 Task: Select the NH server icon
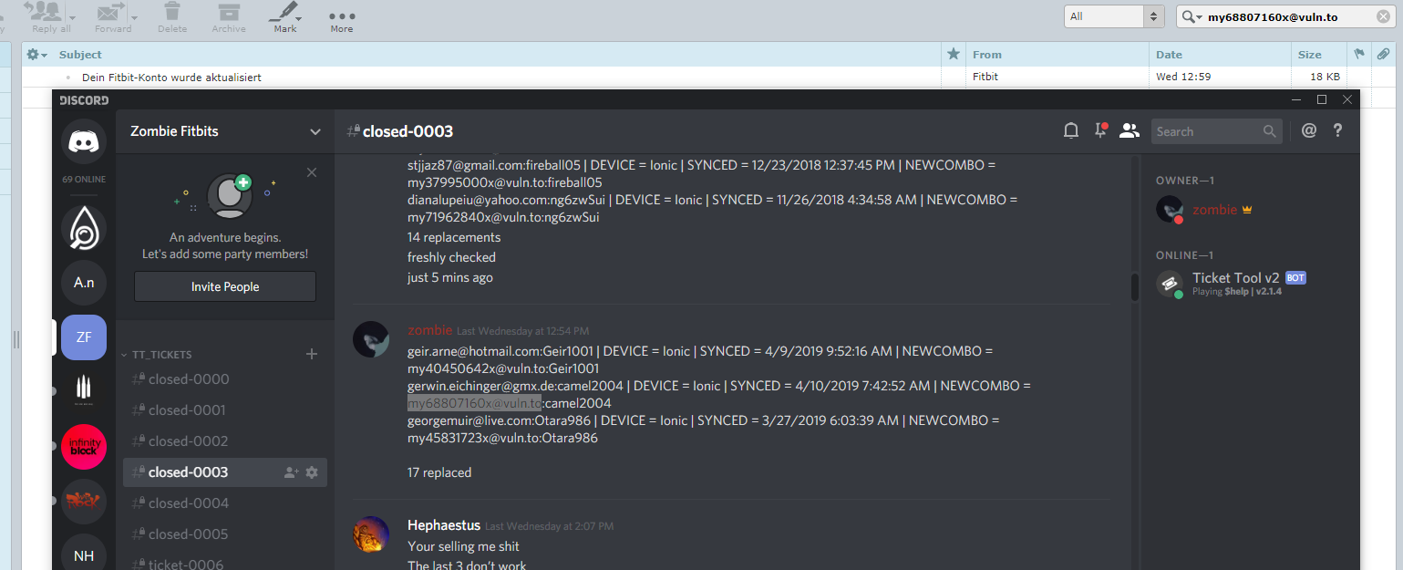click(84, 554)
